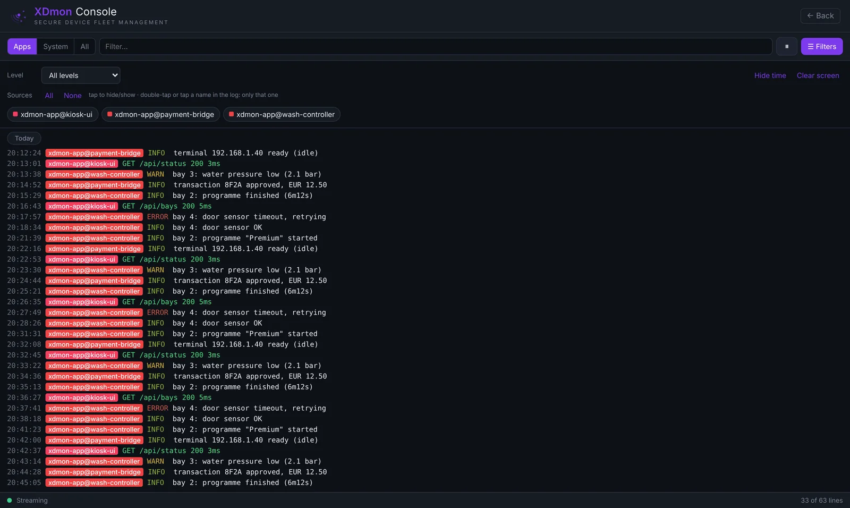Focus the Filter text field
Viewport: 850px width, 508px height.
click(436, 46)
